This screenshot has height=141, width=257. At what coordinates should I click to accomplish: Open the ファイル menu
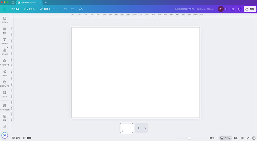point(15,9)
